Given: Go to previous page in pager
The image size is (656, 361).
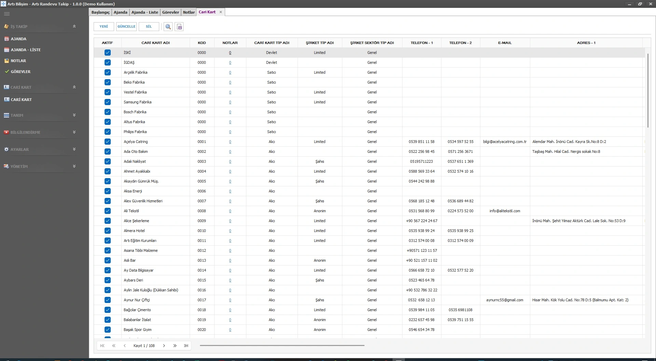Looking at the screenshot, I should click(x=114, y=346).
